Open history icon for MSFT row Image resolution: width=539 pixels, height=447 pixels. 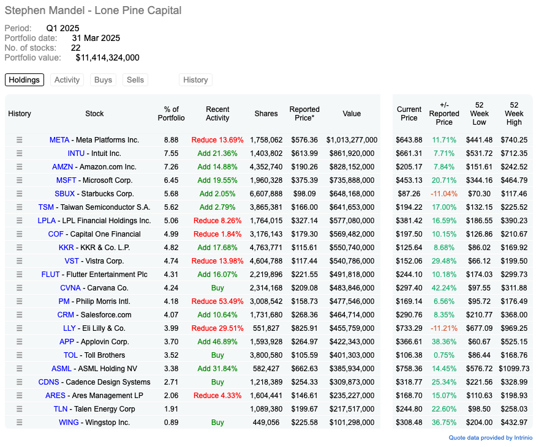19,180
